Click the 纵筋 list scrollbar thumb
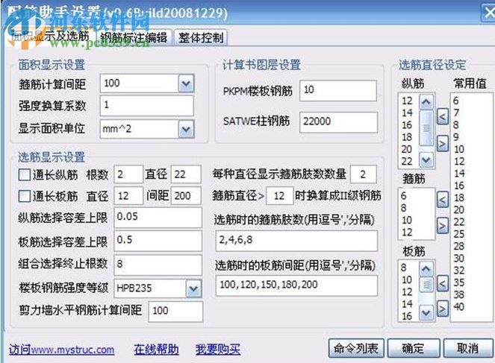This screenshot has height=363, width=495. pos(426,127)
